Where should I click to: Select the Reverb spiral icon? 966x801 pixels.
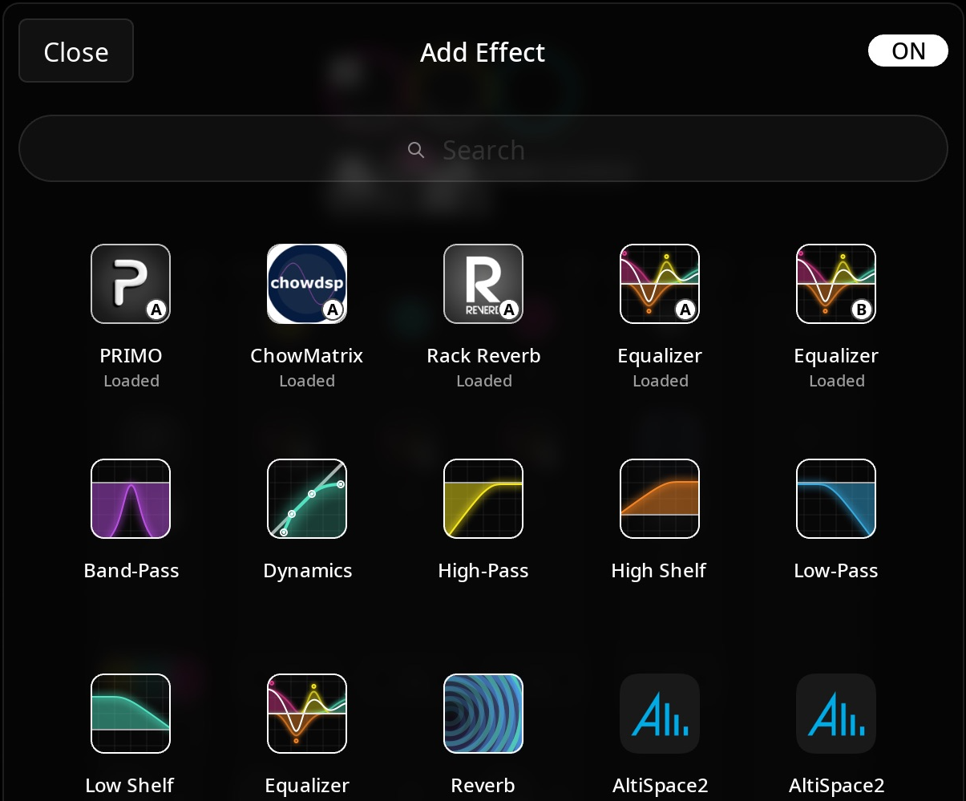click(483, 713)
